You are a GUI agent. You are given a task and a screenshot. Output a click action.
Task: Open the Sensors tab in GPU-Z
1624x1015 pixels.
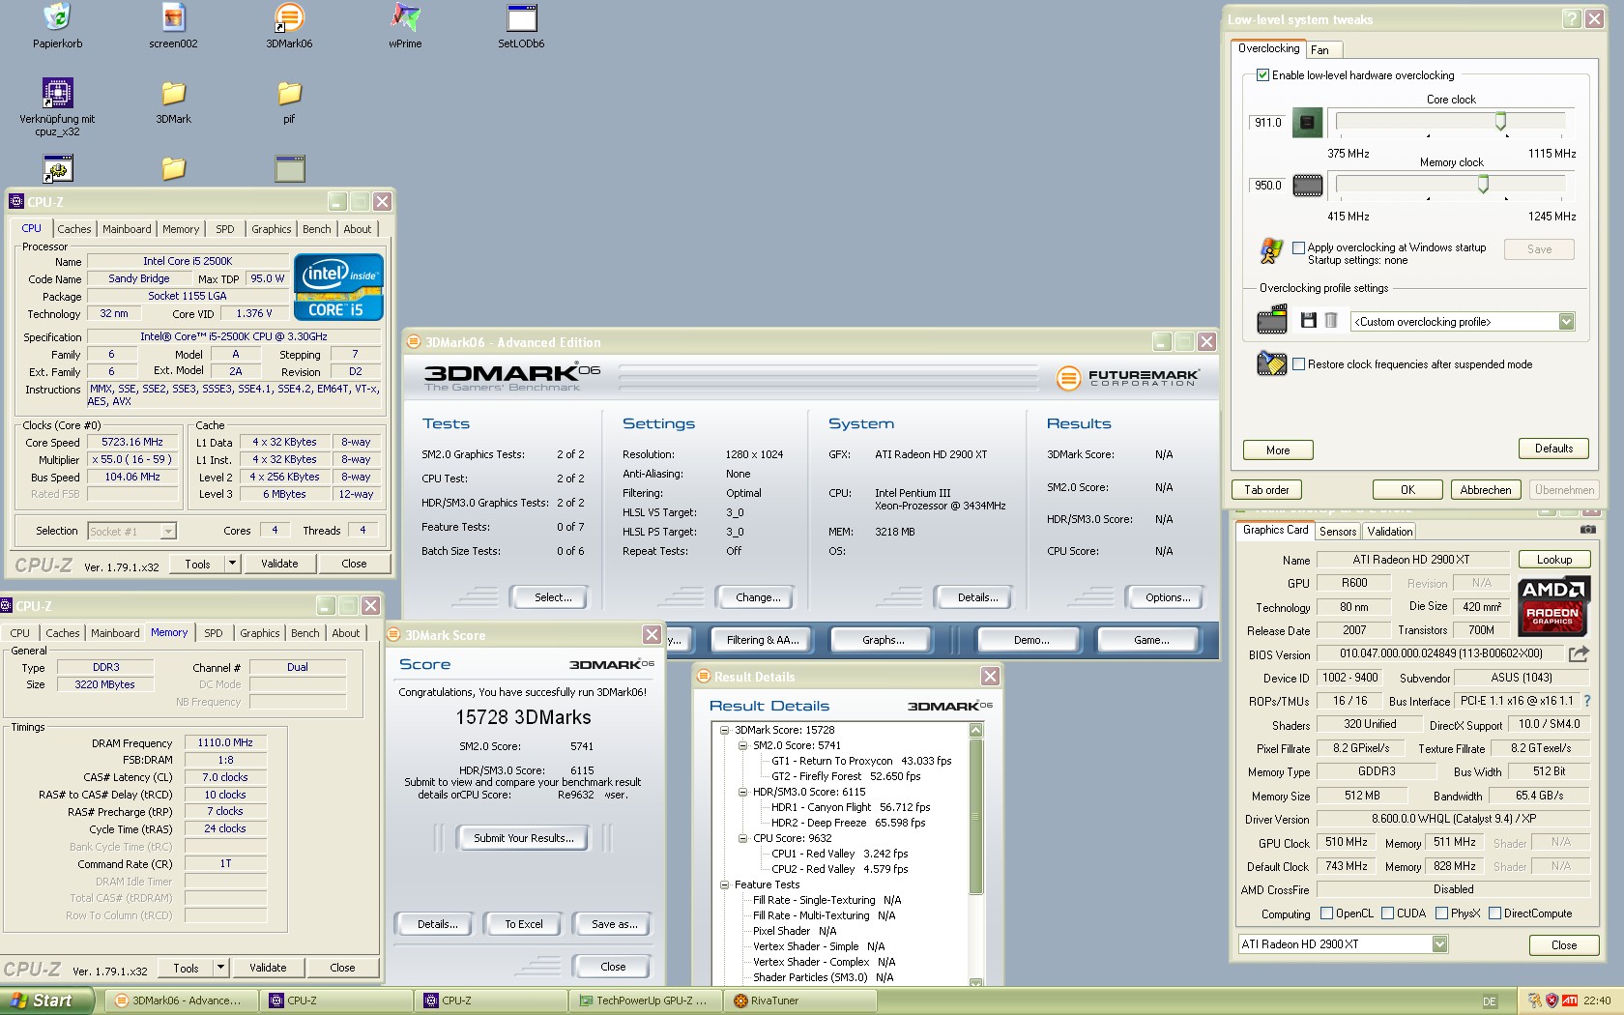(1338, 532)
